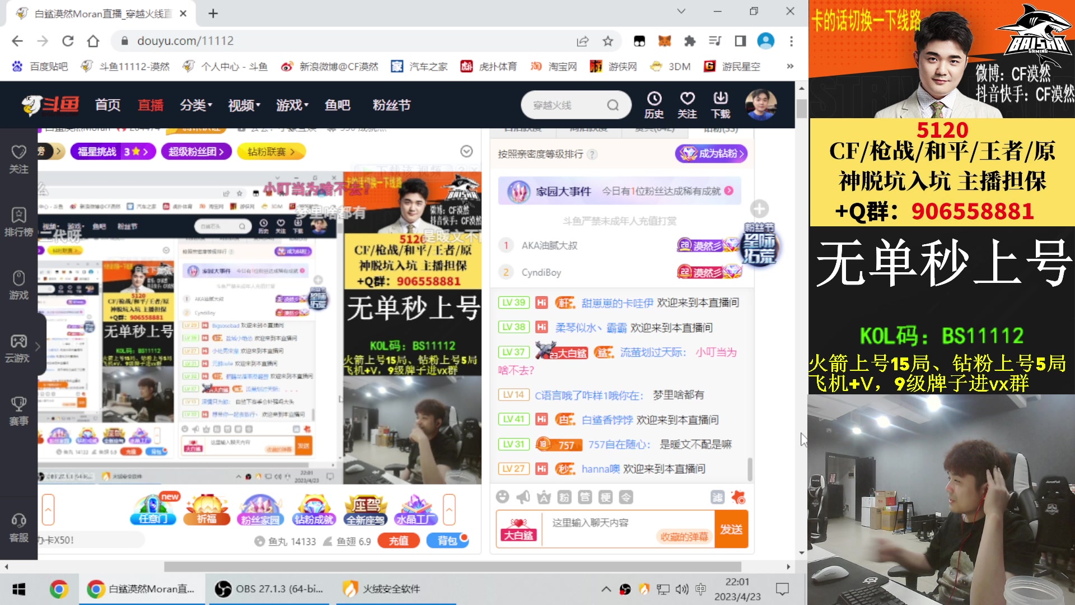Open the 任意门 gift icon

pyautogui.click(x=153, y=509)
